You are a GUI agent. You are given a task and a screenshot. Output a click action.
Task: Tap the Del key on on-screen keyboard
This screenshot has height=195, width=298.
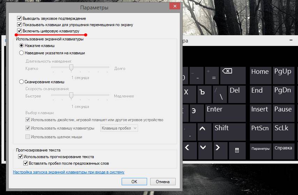point(237,94)
